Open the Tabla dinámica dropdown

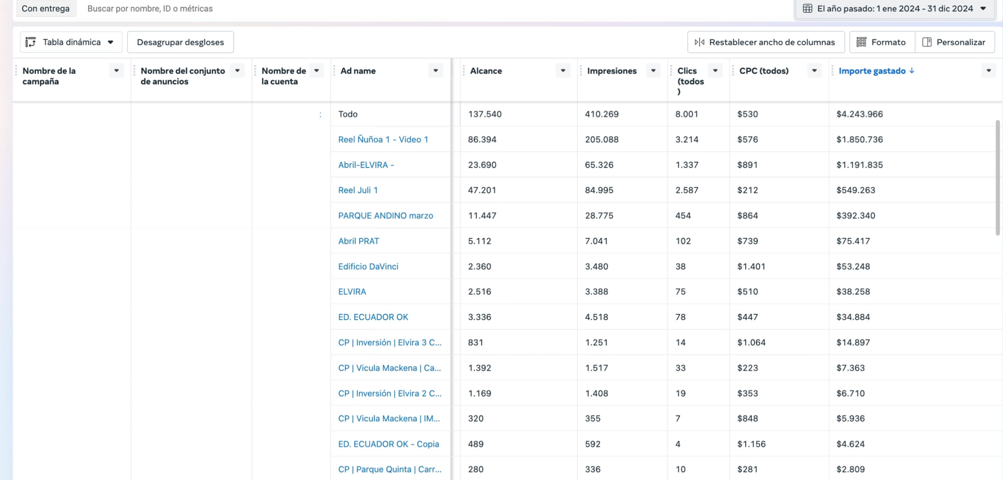(x=71, y=42)
